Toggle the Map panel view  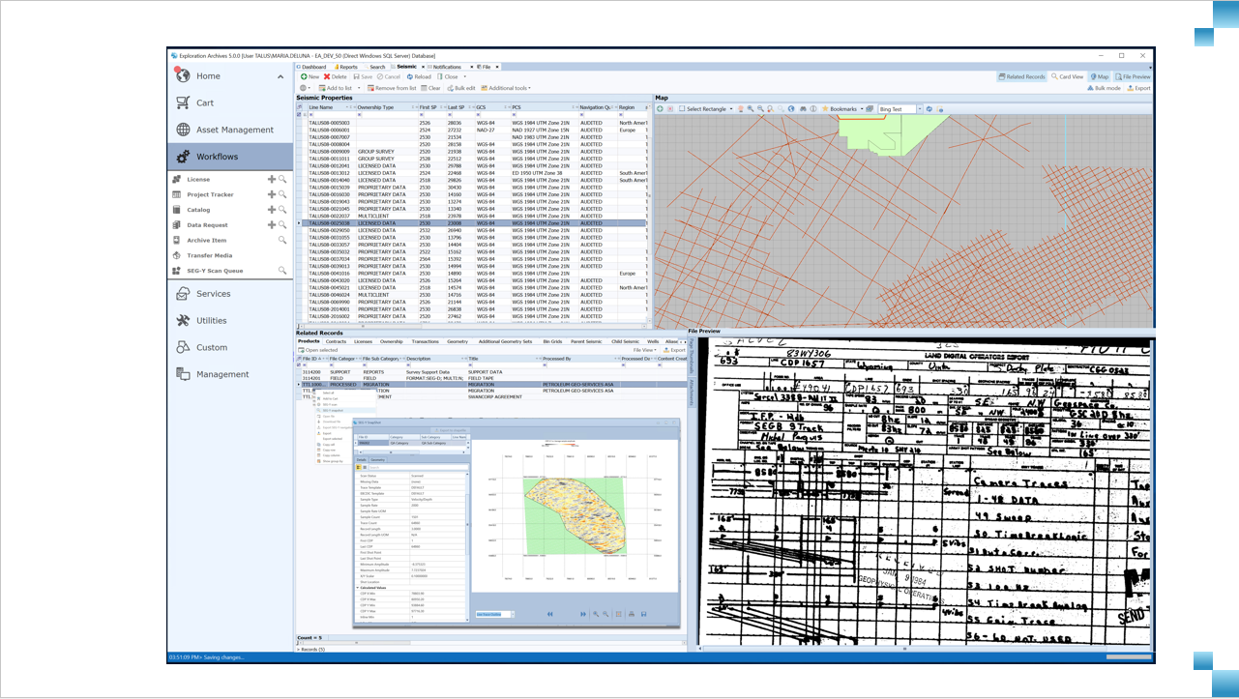tap(1099, 76)
